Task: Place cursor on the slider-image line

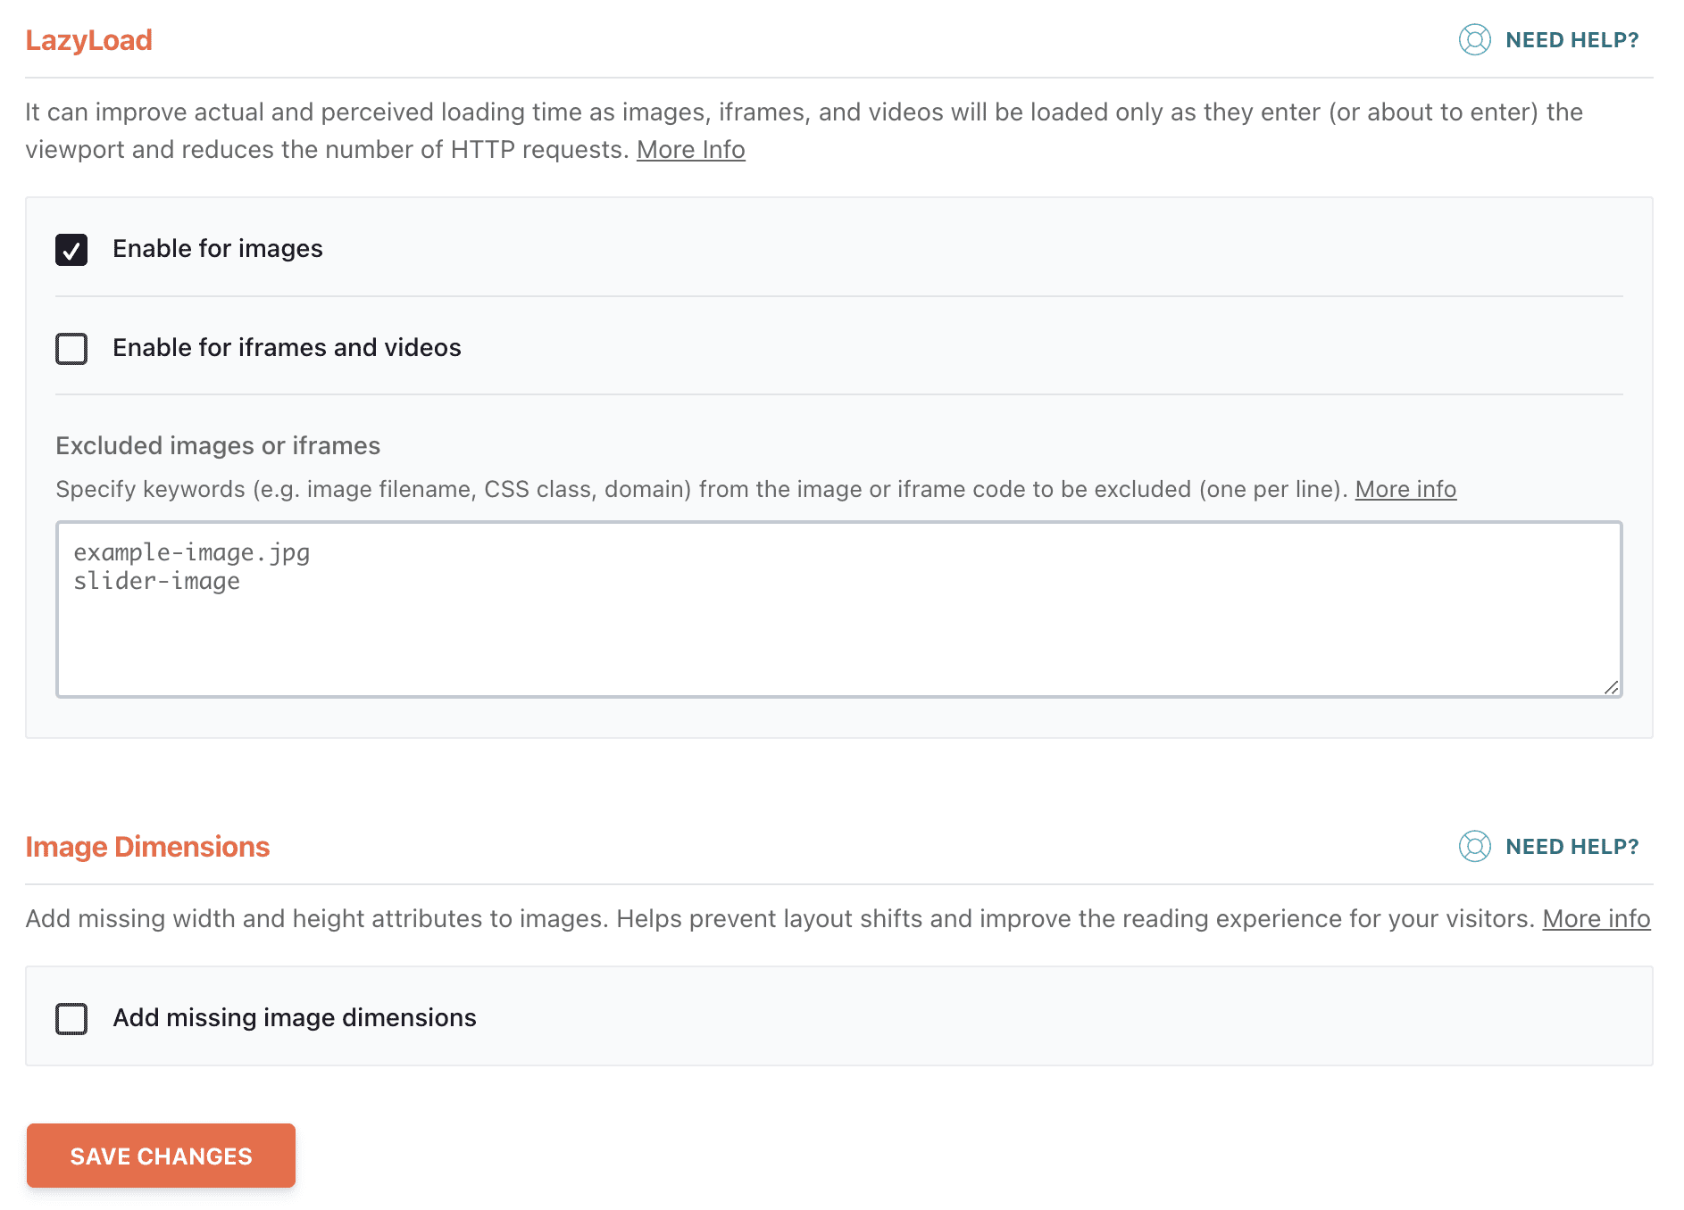Action: coord(157,582)
